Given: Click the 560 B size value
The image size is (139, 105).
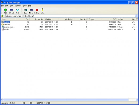Looking at the screenshot, I should coord(27,27).
